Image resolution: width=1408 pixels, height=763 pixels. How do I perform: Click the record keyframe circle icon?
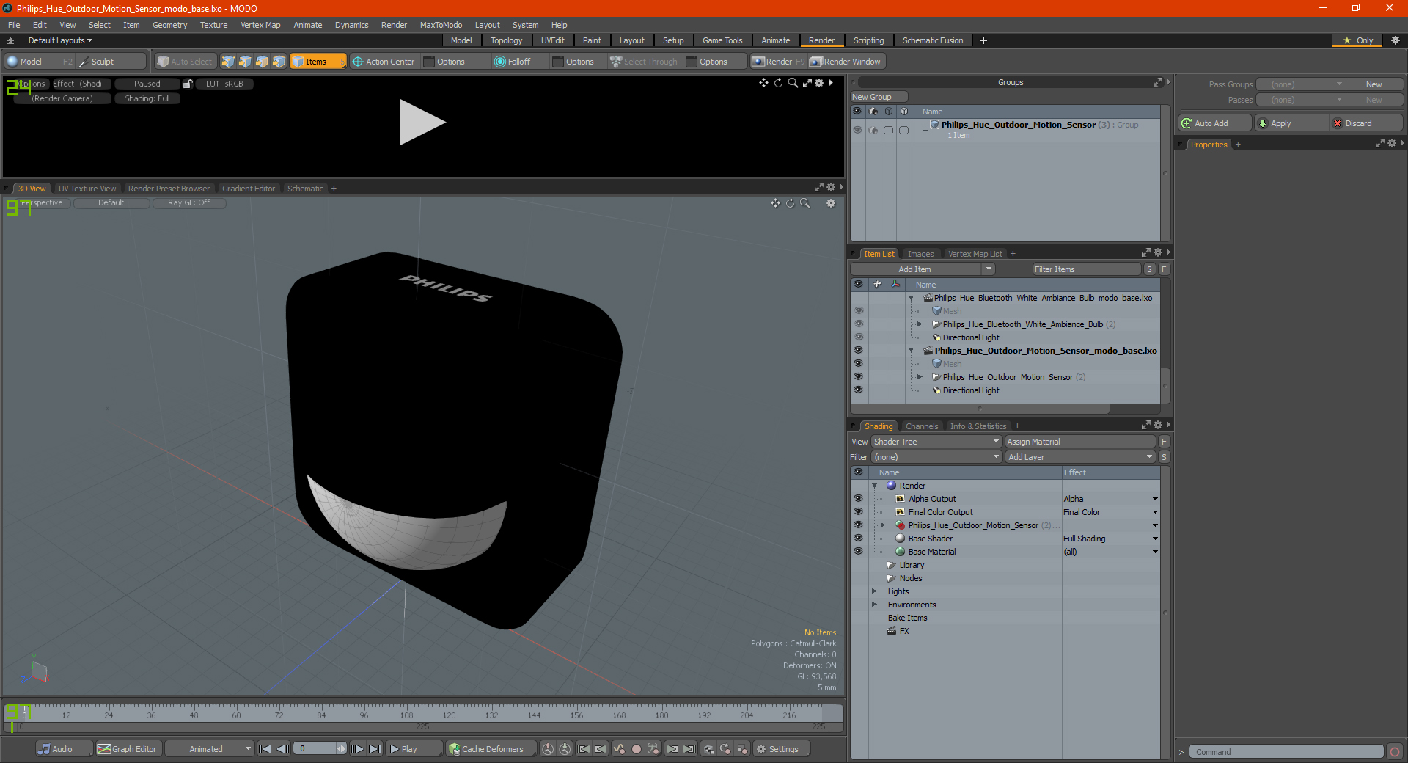click(637, 749)
